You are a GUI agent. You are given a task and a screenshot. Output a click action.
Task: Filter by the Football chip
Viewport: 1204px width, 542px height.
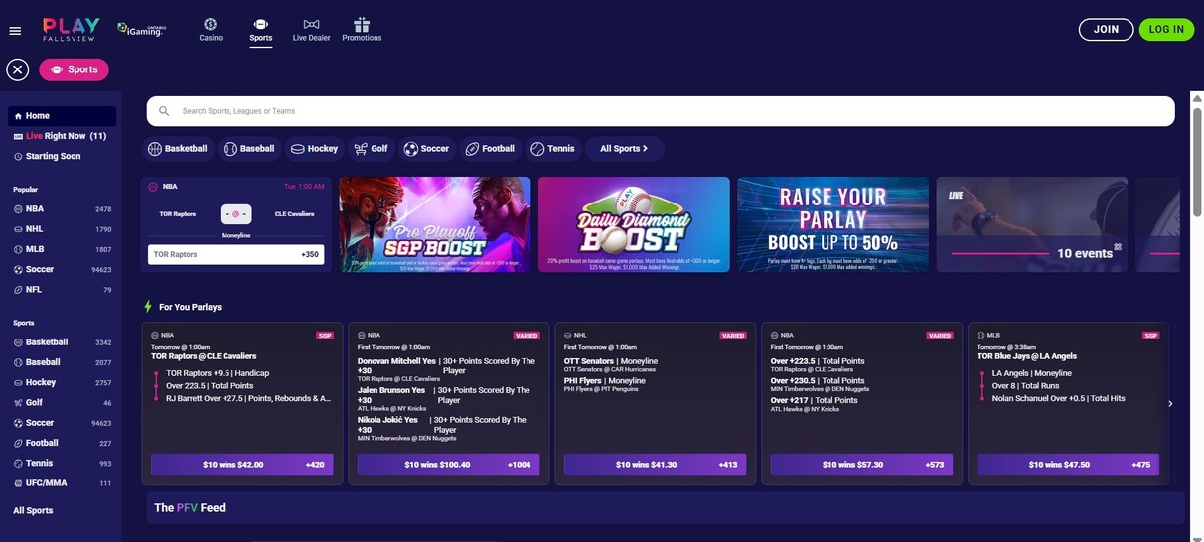[x=491, y=149]
